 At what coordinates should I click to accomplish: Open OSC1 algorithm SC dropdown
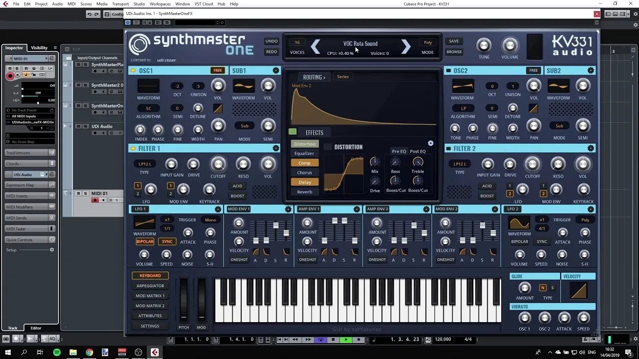(148, 108)
